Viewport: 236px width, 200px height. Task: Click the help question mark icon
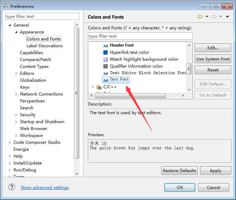pos(12,187)
